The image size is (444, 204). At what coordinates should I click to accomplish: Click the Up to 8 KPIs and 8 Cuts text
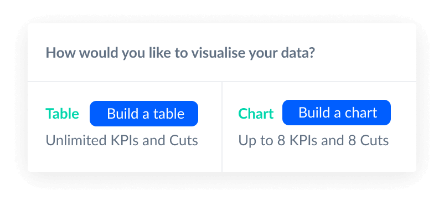(313, 140)
